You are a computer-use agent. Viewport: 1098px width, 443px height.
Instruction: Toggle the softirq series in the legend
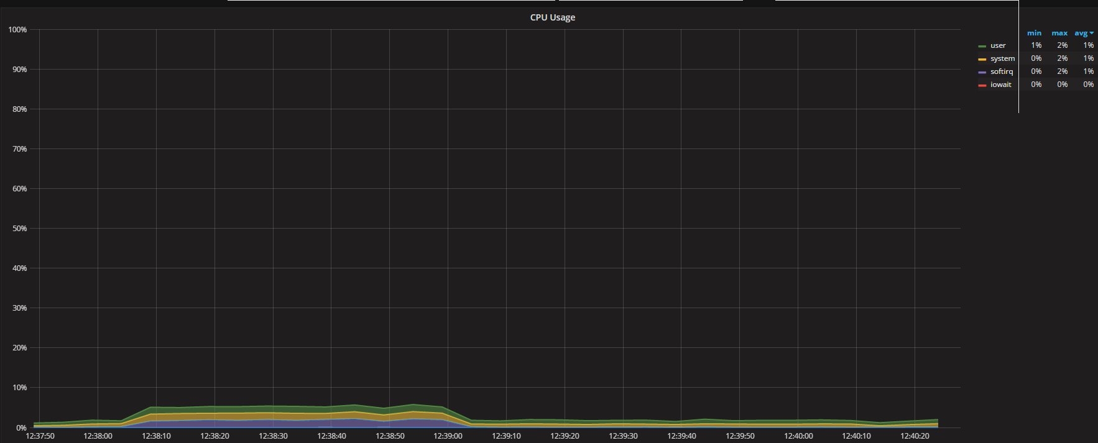[1002, 71]
